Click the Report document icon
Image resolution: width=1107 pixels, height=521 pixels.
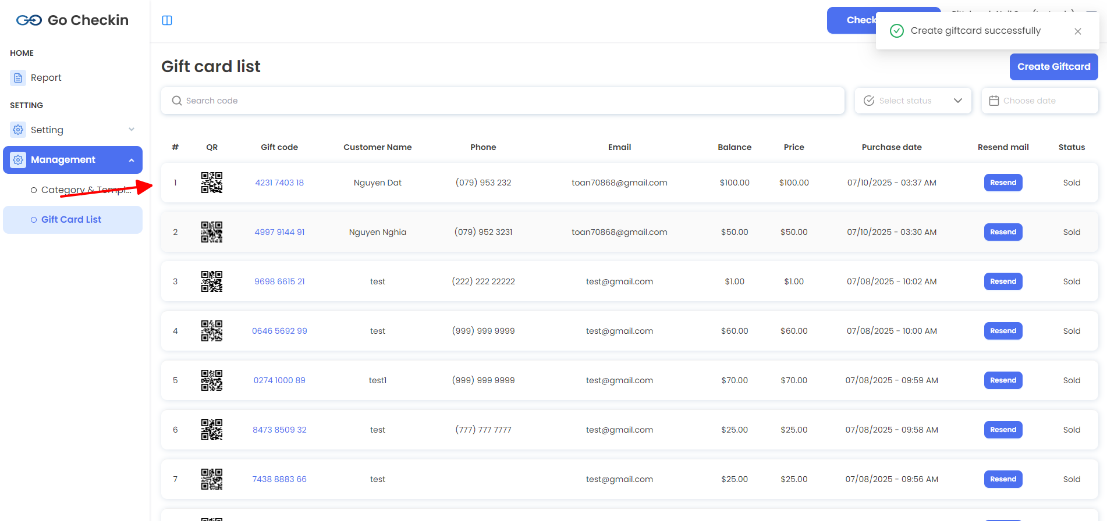[x=18, y=78]
